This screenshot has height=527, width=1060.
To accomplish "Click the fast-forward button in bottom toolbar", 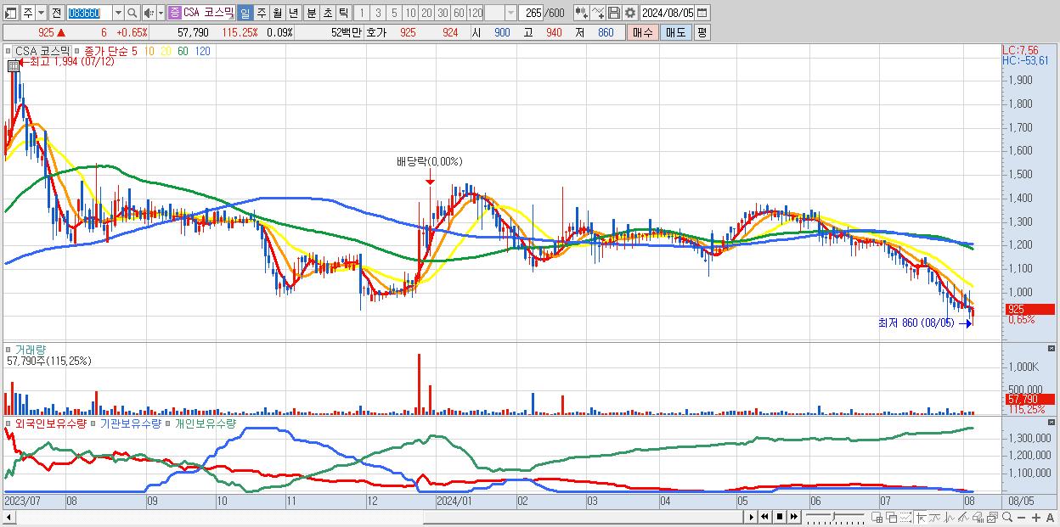I will (x=793, y=516).
